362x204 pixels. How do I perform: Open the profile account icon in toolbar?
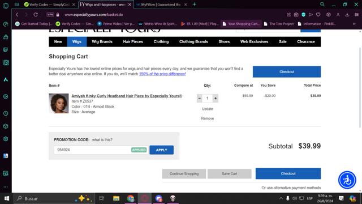point(338,15)
